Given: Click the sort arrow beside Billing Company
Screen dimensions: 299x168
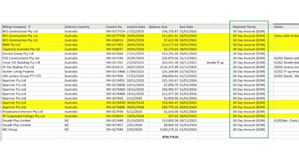Looking at the screenshot, I should click(29, 27).
